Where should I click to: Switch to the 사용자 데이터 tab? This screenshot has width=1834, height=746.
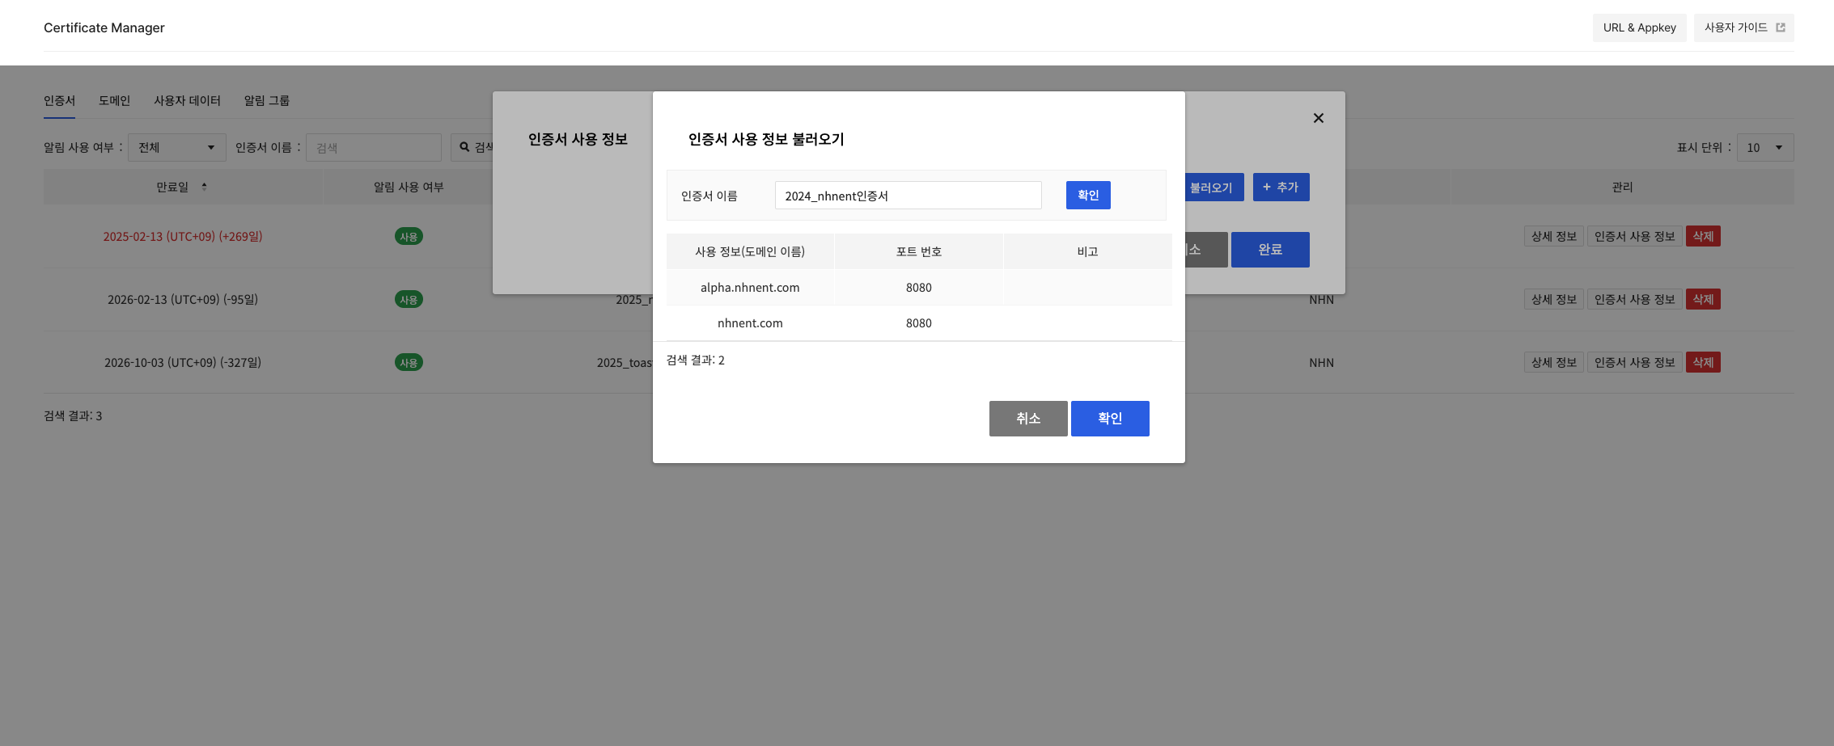(x=187, y=101)
